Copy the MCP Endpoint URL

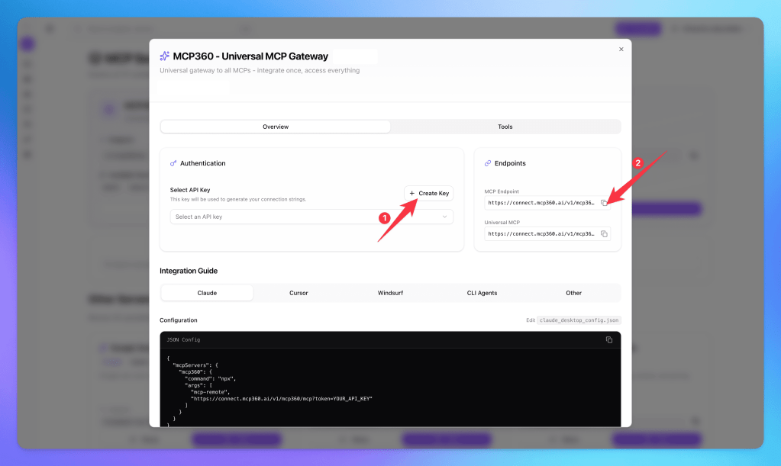tap(604, 203)
